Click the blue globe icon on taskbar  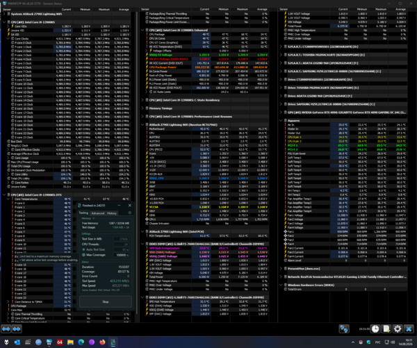tap(38, 342)
